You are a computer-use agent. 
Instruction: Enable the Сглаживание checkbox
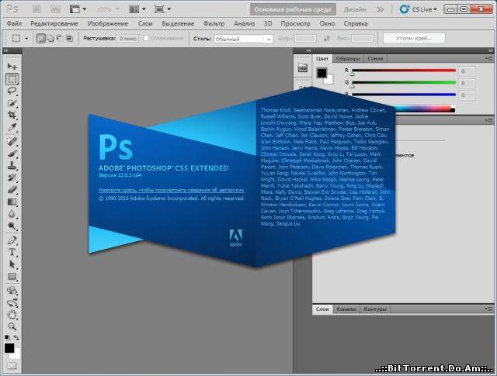[146, 38]
